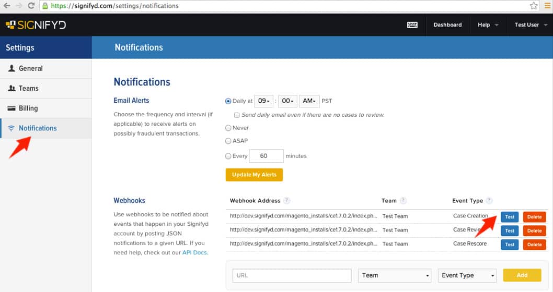Image resolution: width=553 pixels, height=292 pixels.
Task: Open the Team dropdown for new webhook
Action: pos(395,275)
